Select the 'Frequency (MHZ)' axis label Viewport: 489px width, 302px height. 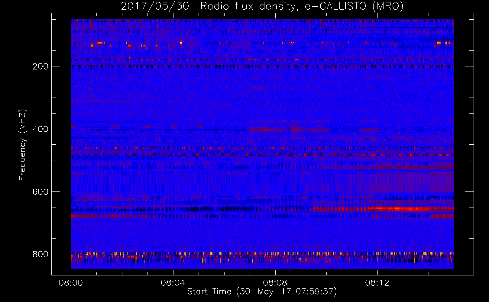click(23, 145)
